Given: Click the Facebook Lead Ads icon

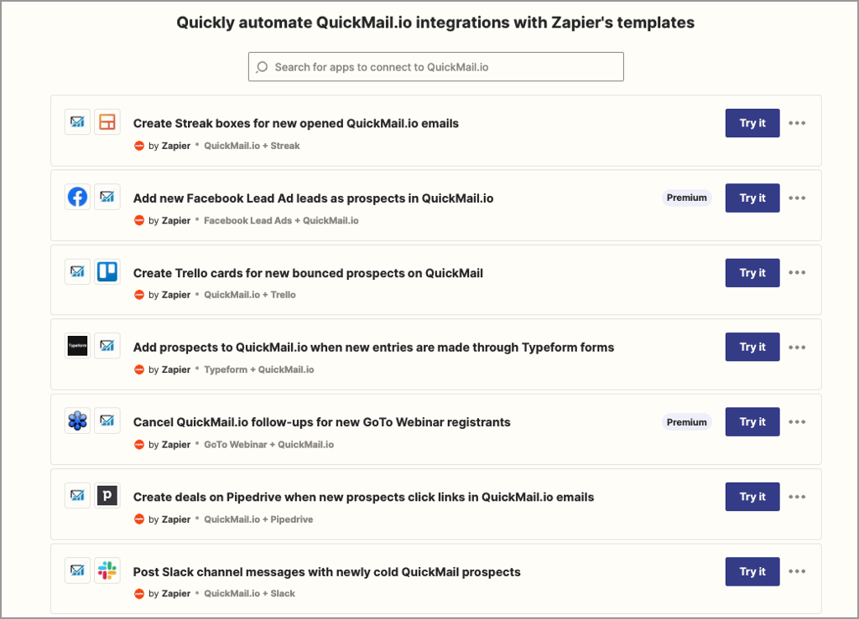Looking at the screenshot, I should [77, 197].
